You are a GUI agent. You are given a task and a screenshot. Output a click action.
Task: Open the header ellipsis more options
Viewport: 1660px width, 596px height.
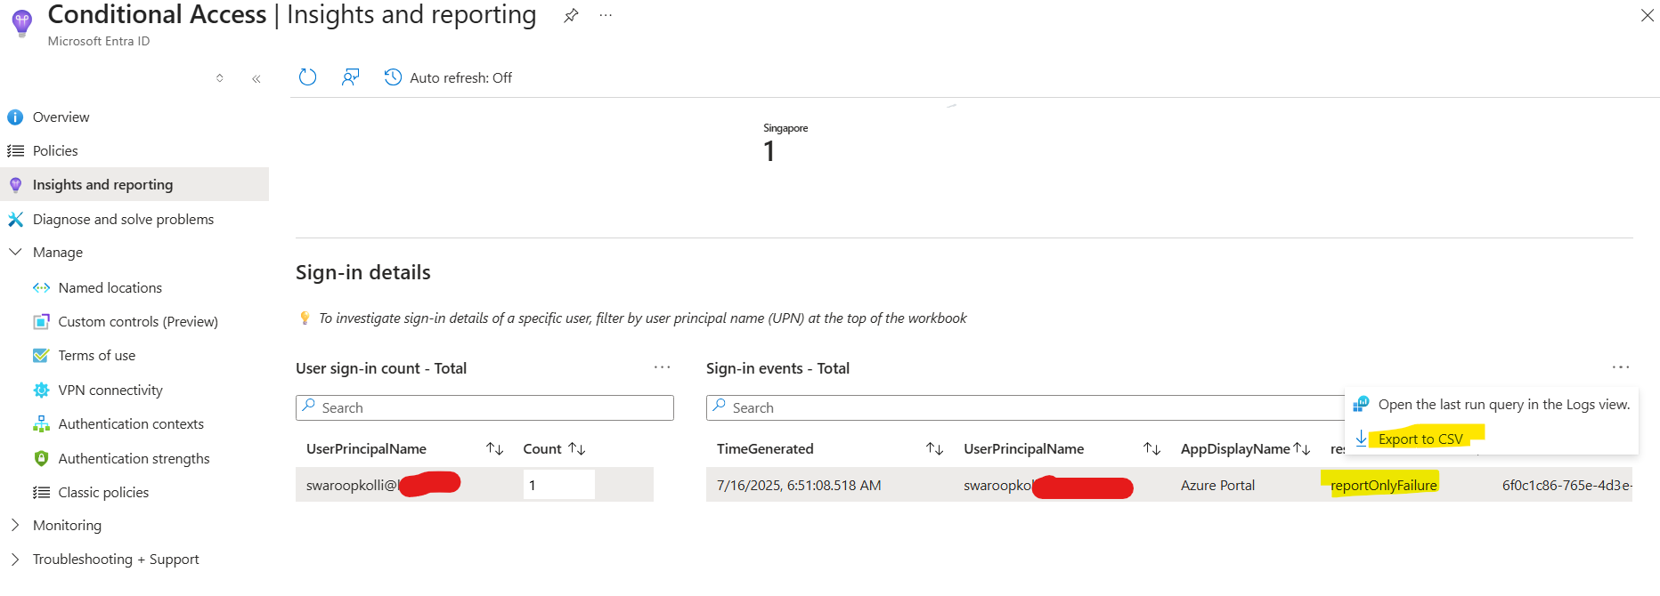point(606,15)
